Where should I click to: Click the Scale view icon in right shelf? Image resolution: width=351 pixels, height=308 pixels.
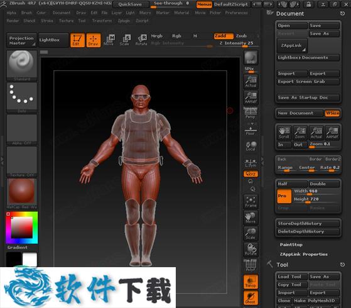click(x=251, y=234)
